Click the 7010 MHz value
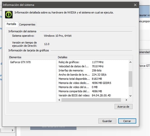150x136 pixels. pyautogui.click(x=98, y=66)
